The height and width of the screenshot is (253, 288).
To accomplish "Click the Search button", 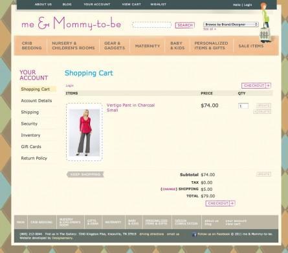I will click(185, 25).
